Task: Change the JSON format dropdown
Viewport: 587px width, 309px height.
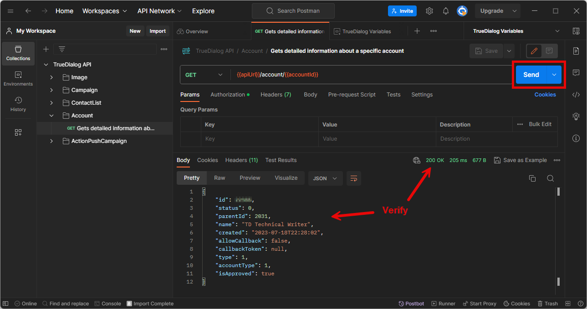Action: click(326, 178)
